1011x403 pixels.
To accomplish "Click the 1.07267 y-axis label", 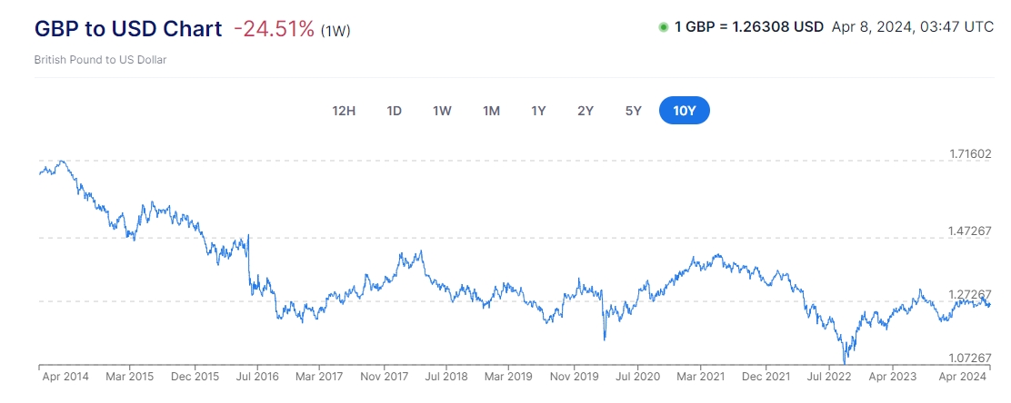I will (967, 359).
